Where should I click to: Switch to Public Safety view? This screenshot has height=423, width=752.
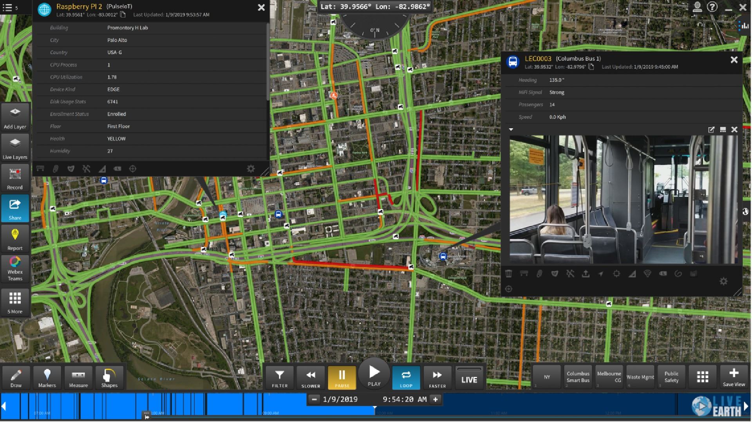(x=671, y=377)
